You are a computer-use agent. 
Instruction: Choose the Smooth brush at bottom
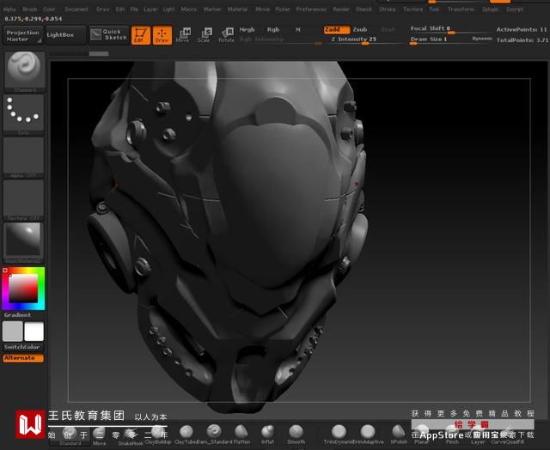pos(296,433)
